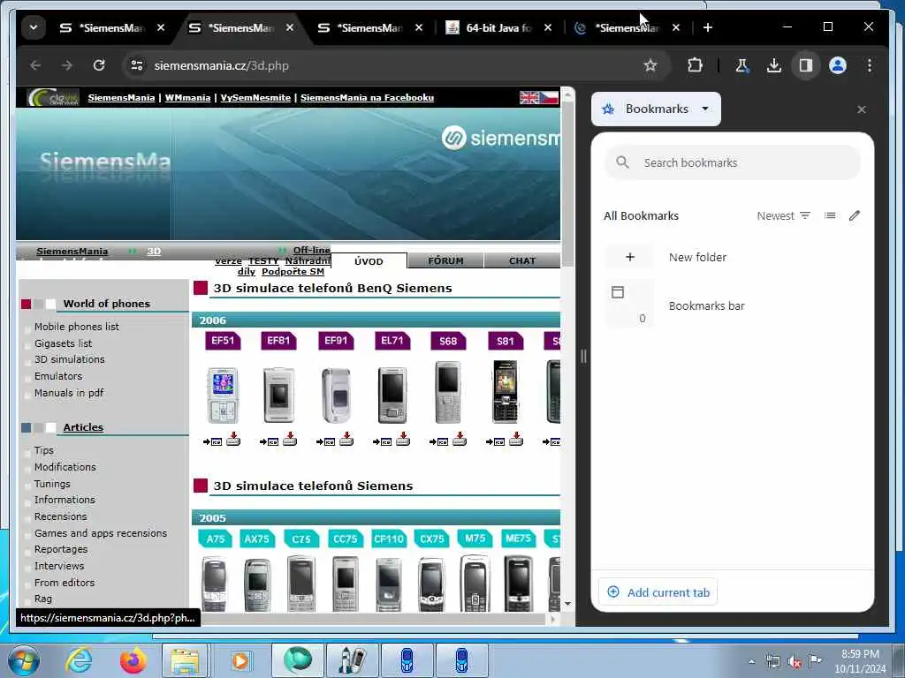This screenshot has height=678, width=905.
Task: Open Windows Media Player on taskbar
Action: (x=240, y=660)
